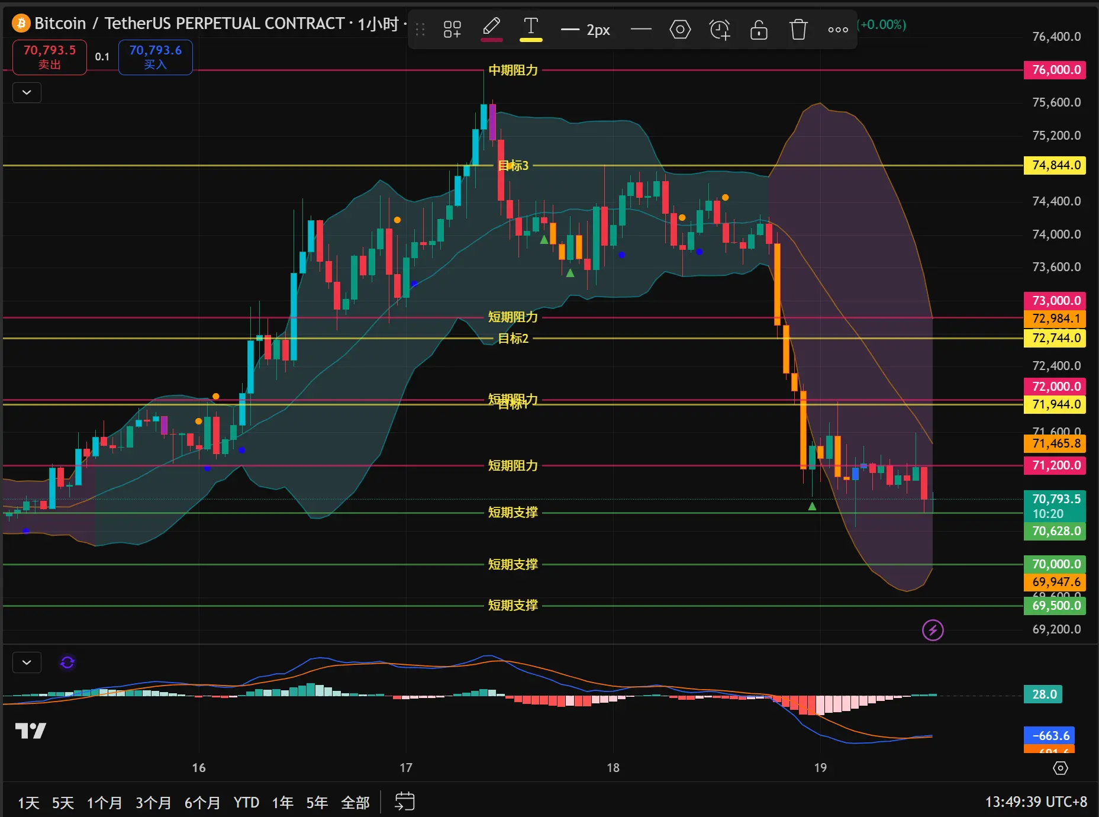The width and height of the screenshot is (1099, 817).
Task: Click the 28.0 MACD histogram value
Action: pos(1043,694)
